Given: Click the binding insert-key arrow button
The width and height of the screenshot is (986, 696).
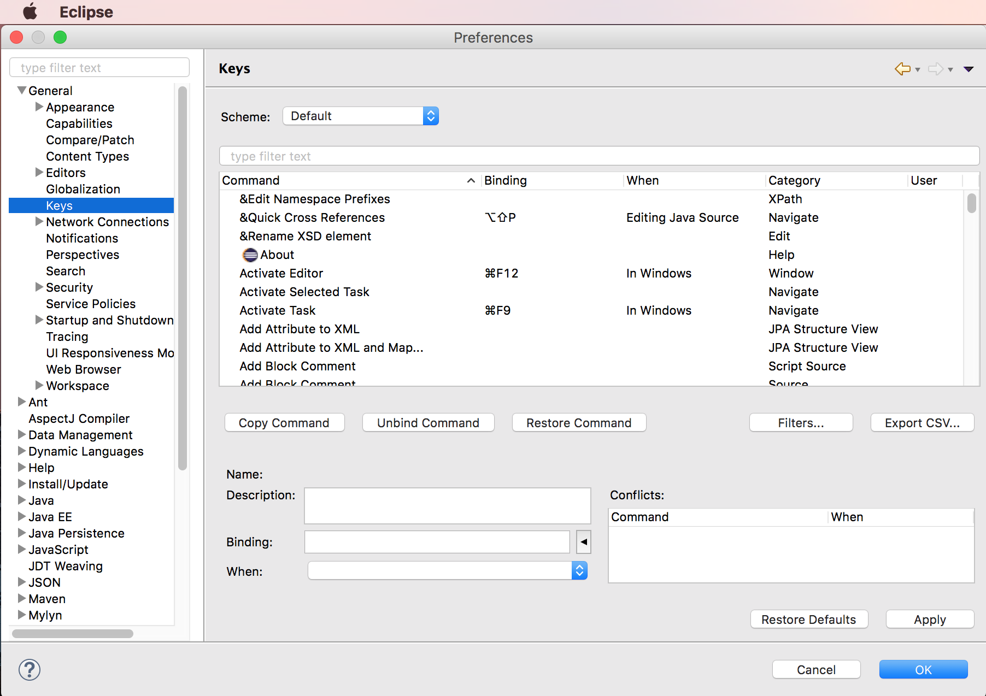Looking at the screenshot, I should [584, 542].
